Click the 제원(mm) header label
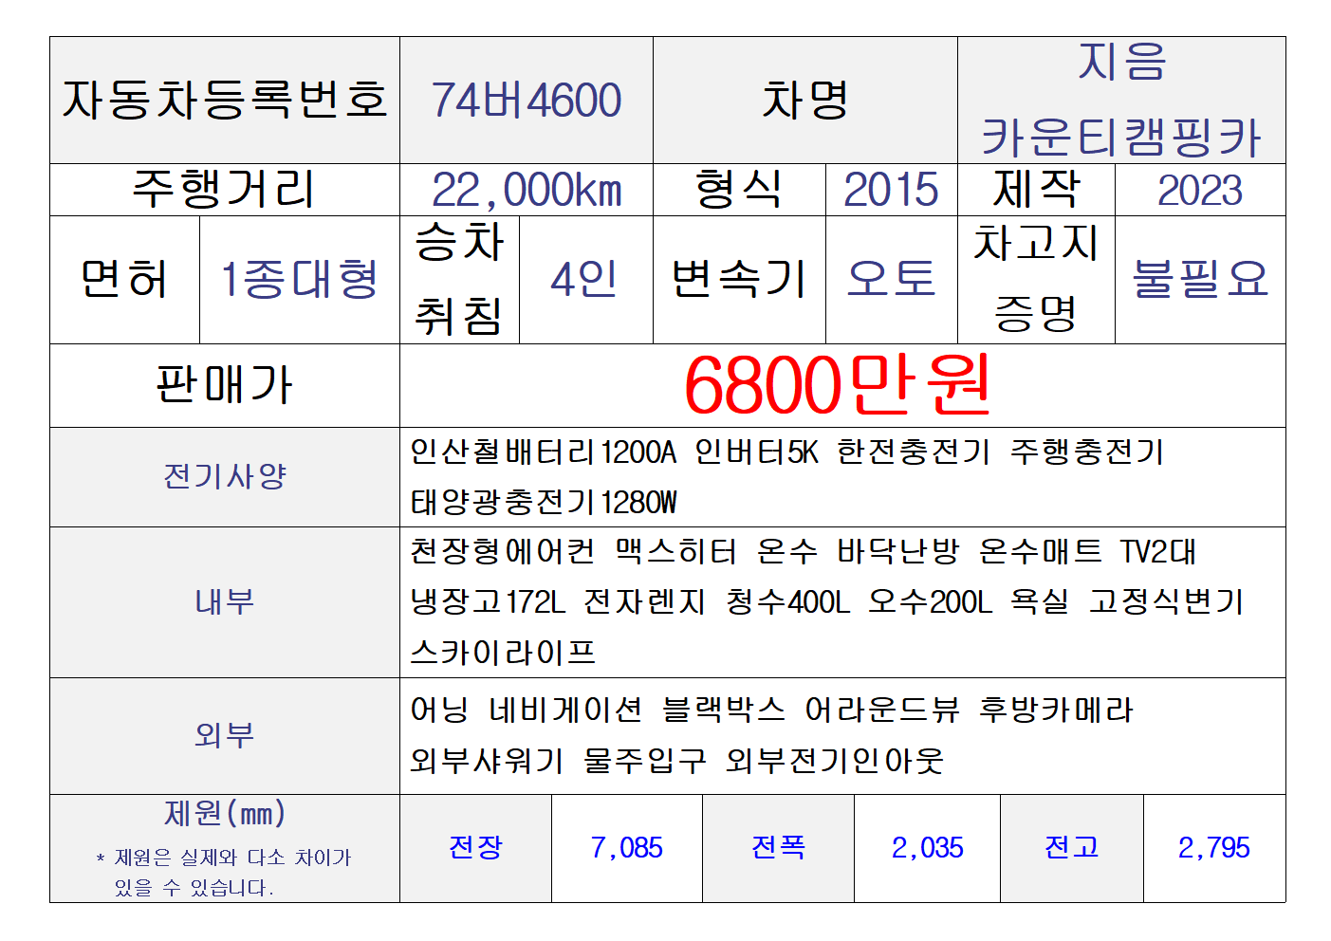1331x941 pixels. click(225, 814)
